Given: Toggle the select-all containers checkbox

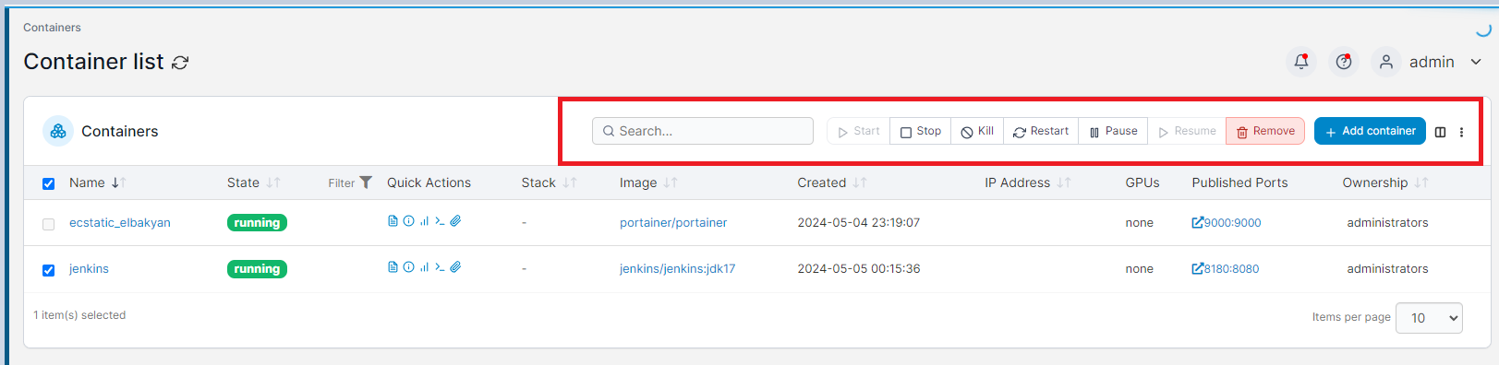Looking at the screenshot, I should [49, 183].
